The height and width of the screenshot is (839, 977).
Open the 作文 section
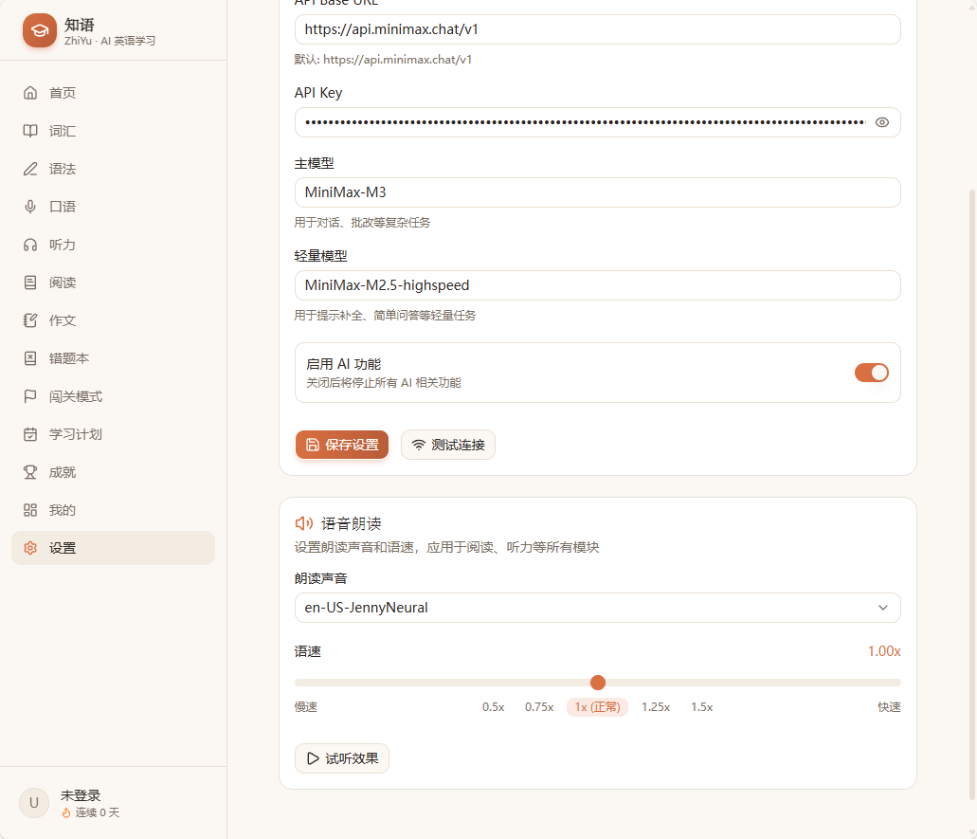pyautogui.click(x=113, y=320)
